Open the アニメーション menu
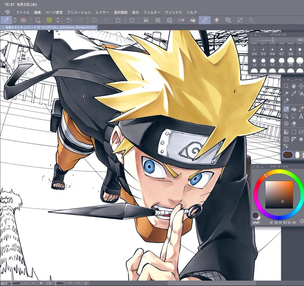Screen dimensions: 304x286 (79, 13)
